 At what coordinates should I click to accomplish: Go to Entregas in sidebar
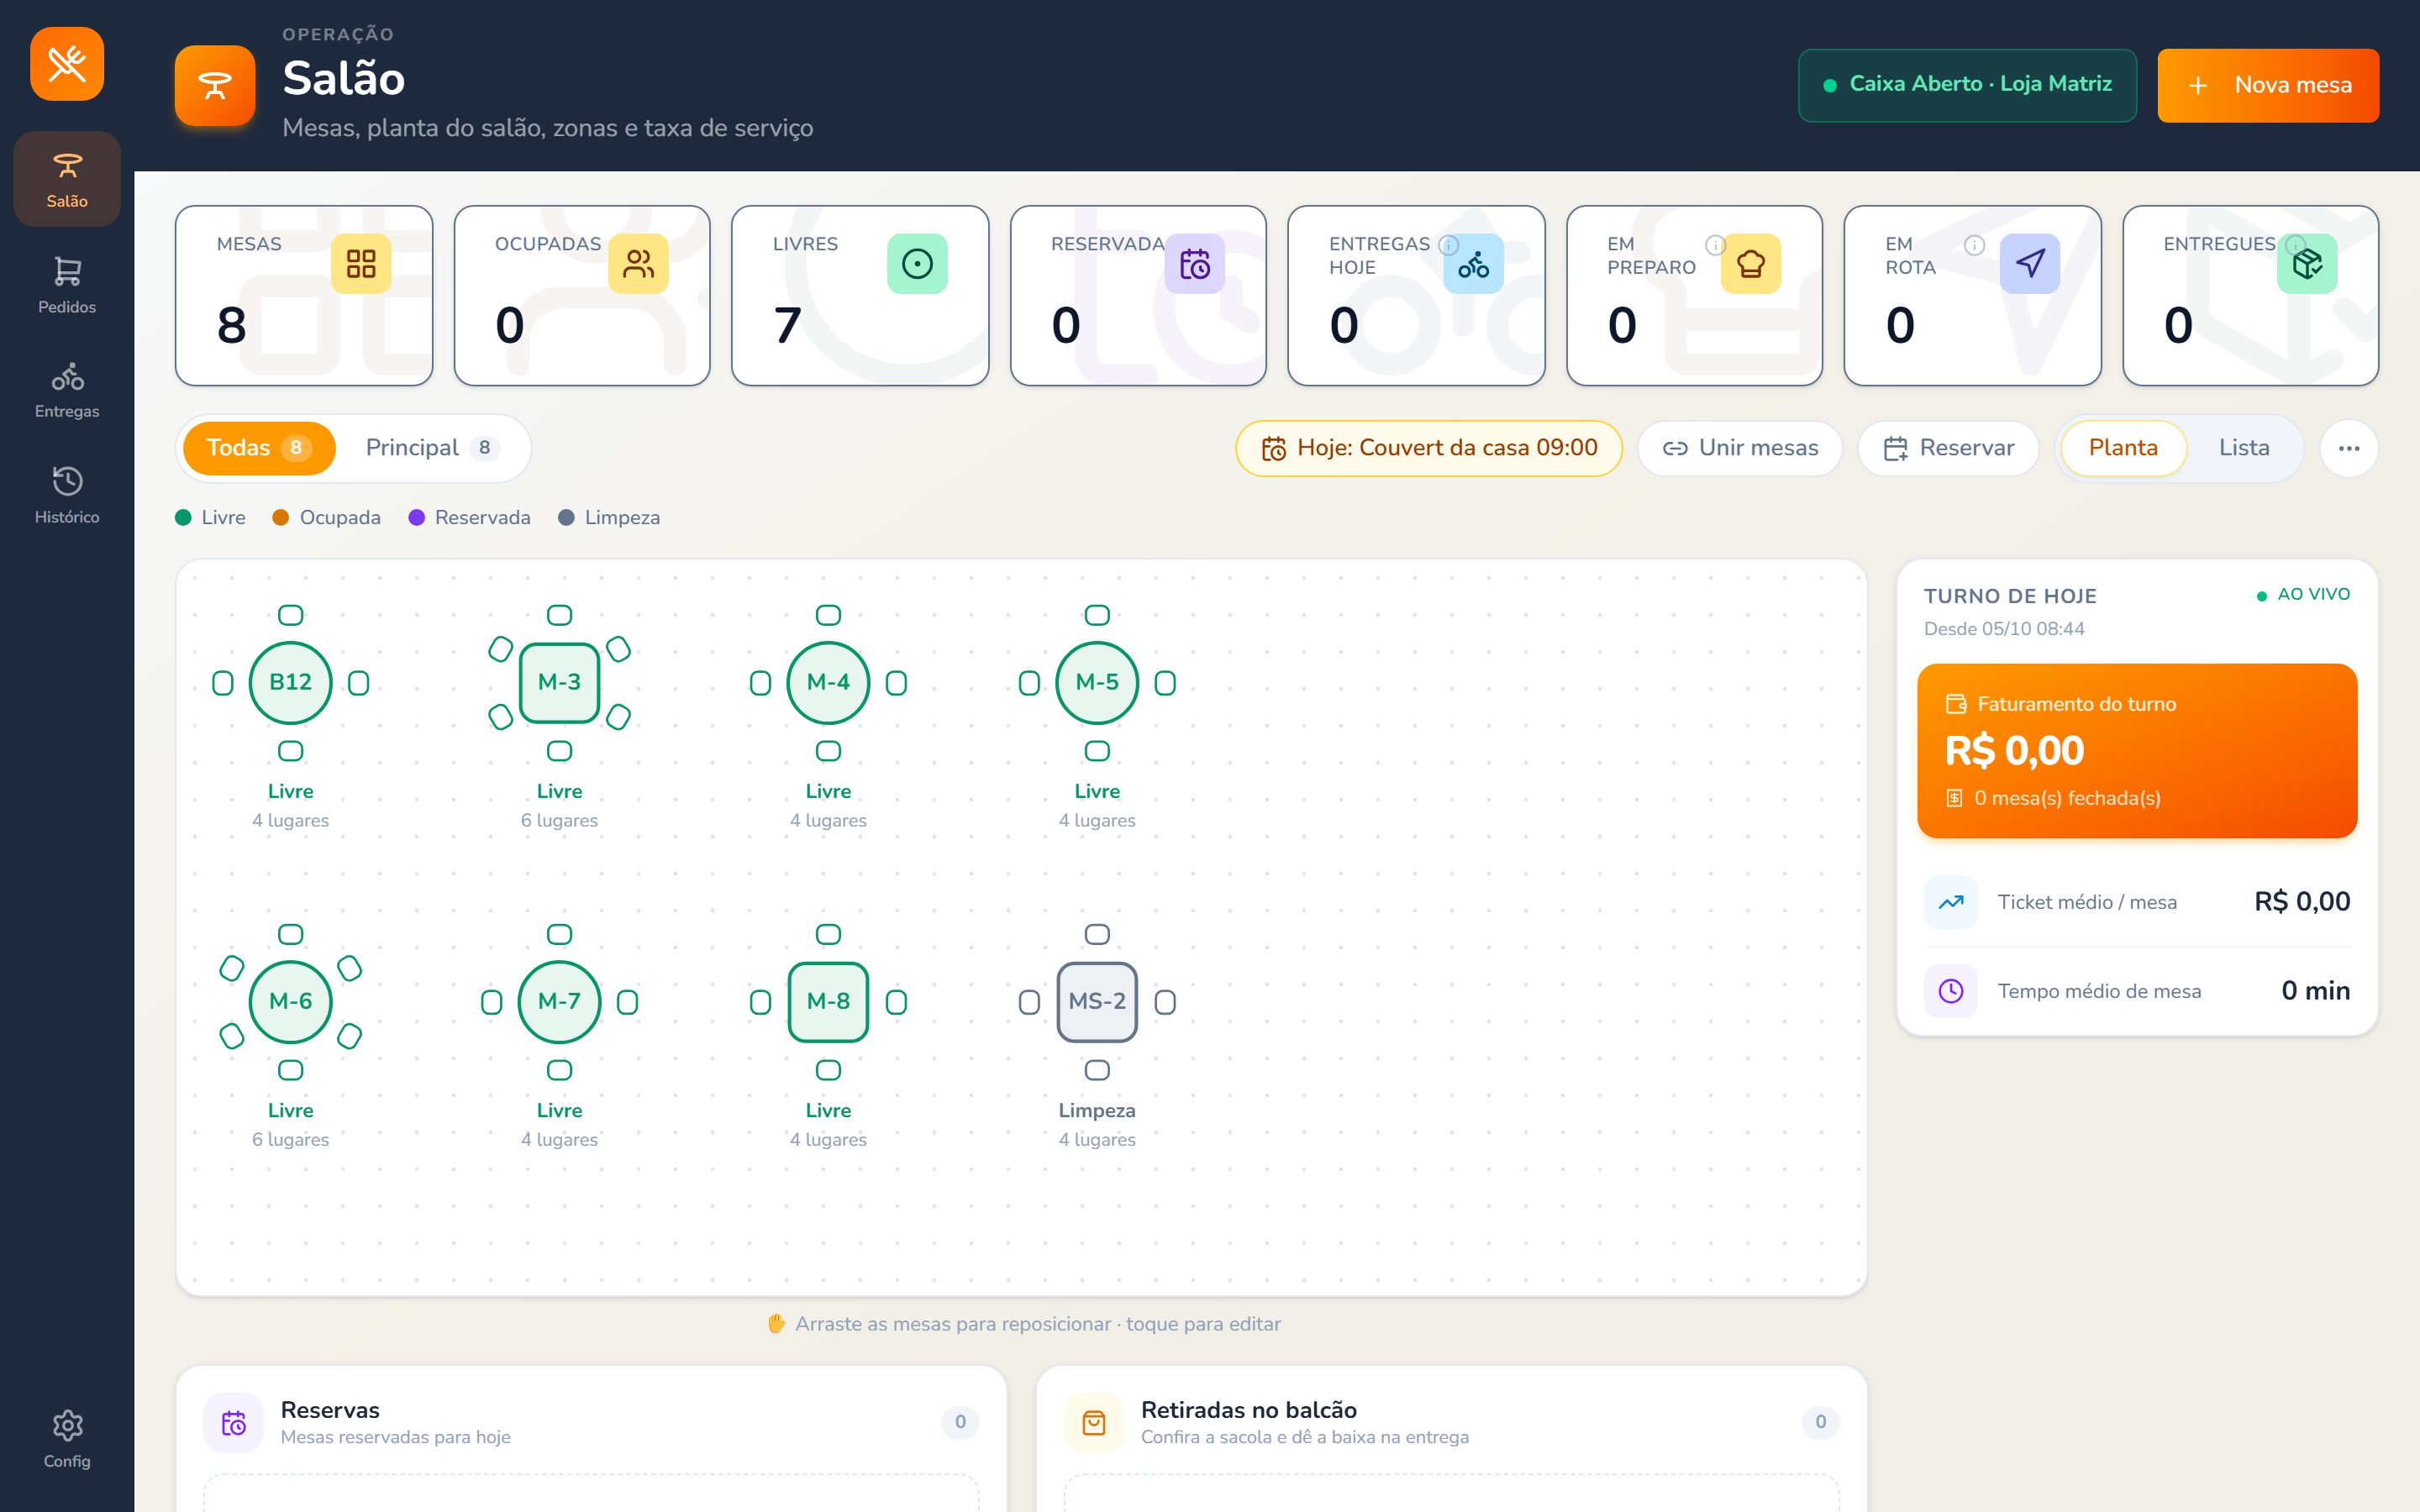[67, 390]
